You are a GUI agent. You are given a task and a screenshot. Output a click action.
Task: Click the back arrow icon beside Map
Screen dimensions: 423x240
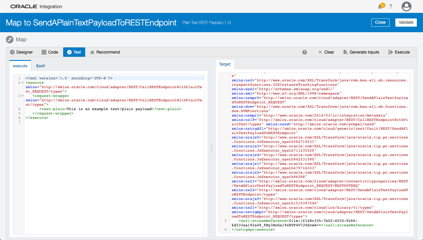10,40
